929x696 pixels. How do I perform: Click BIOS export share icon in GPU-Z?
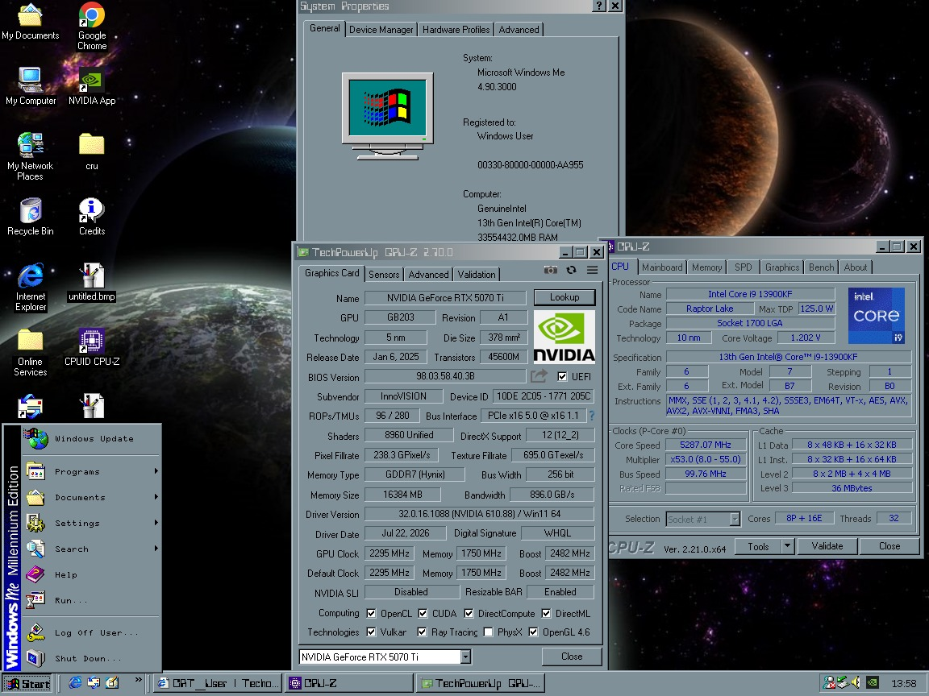click(539, 376)
